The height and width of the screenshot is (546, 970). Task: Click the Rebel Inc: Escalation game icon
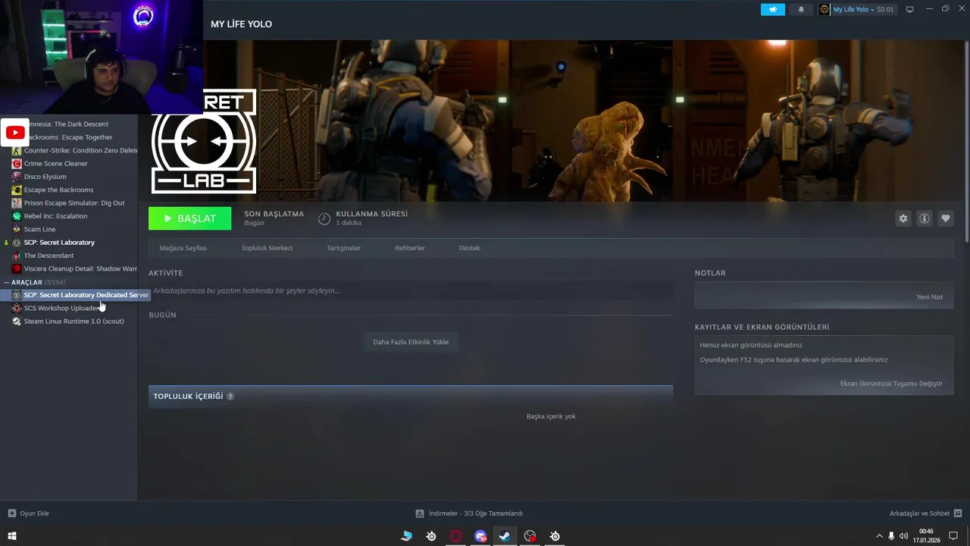point(17,216)
